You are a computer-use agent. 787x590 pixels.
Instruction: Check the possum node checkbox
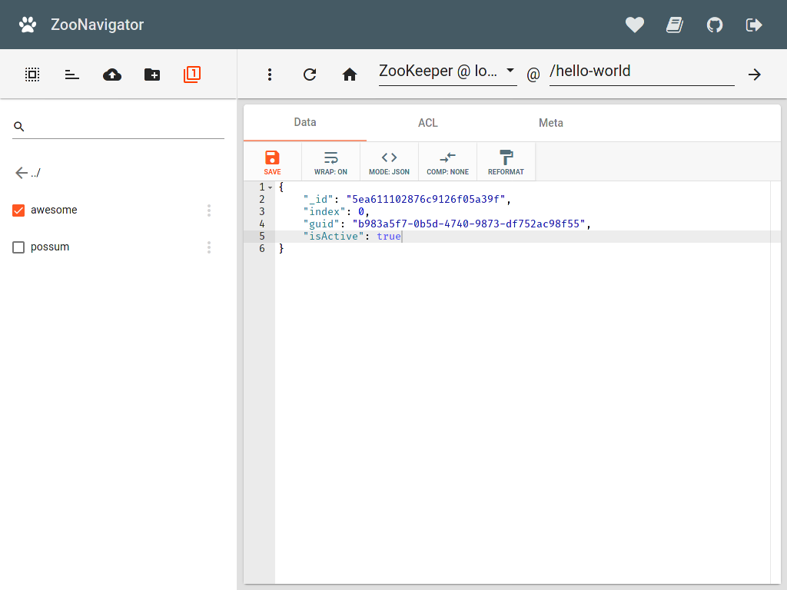click(x=18, y=247)
